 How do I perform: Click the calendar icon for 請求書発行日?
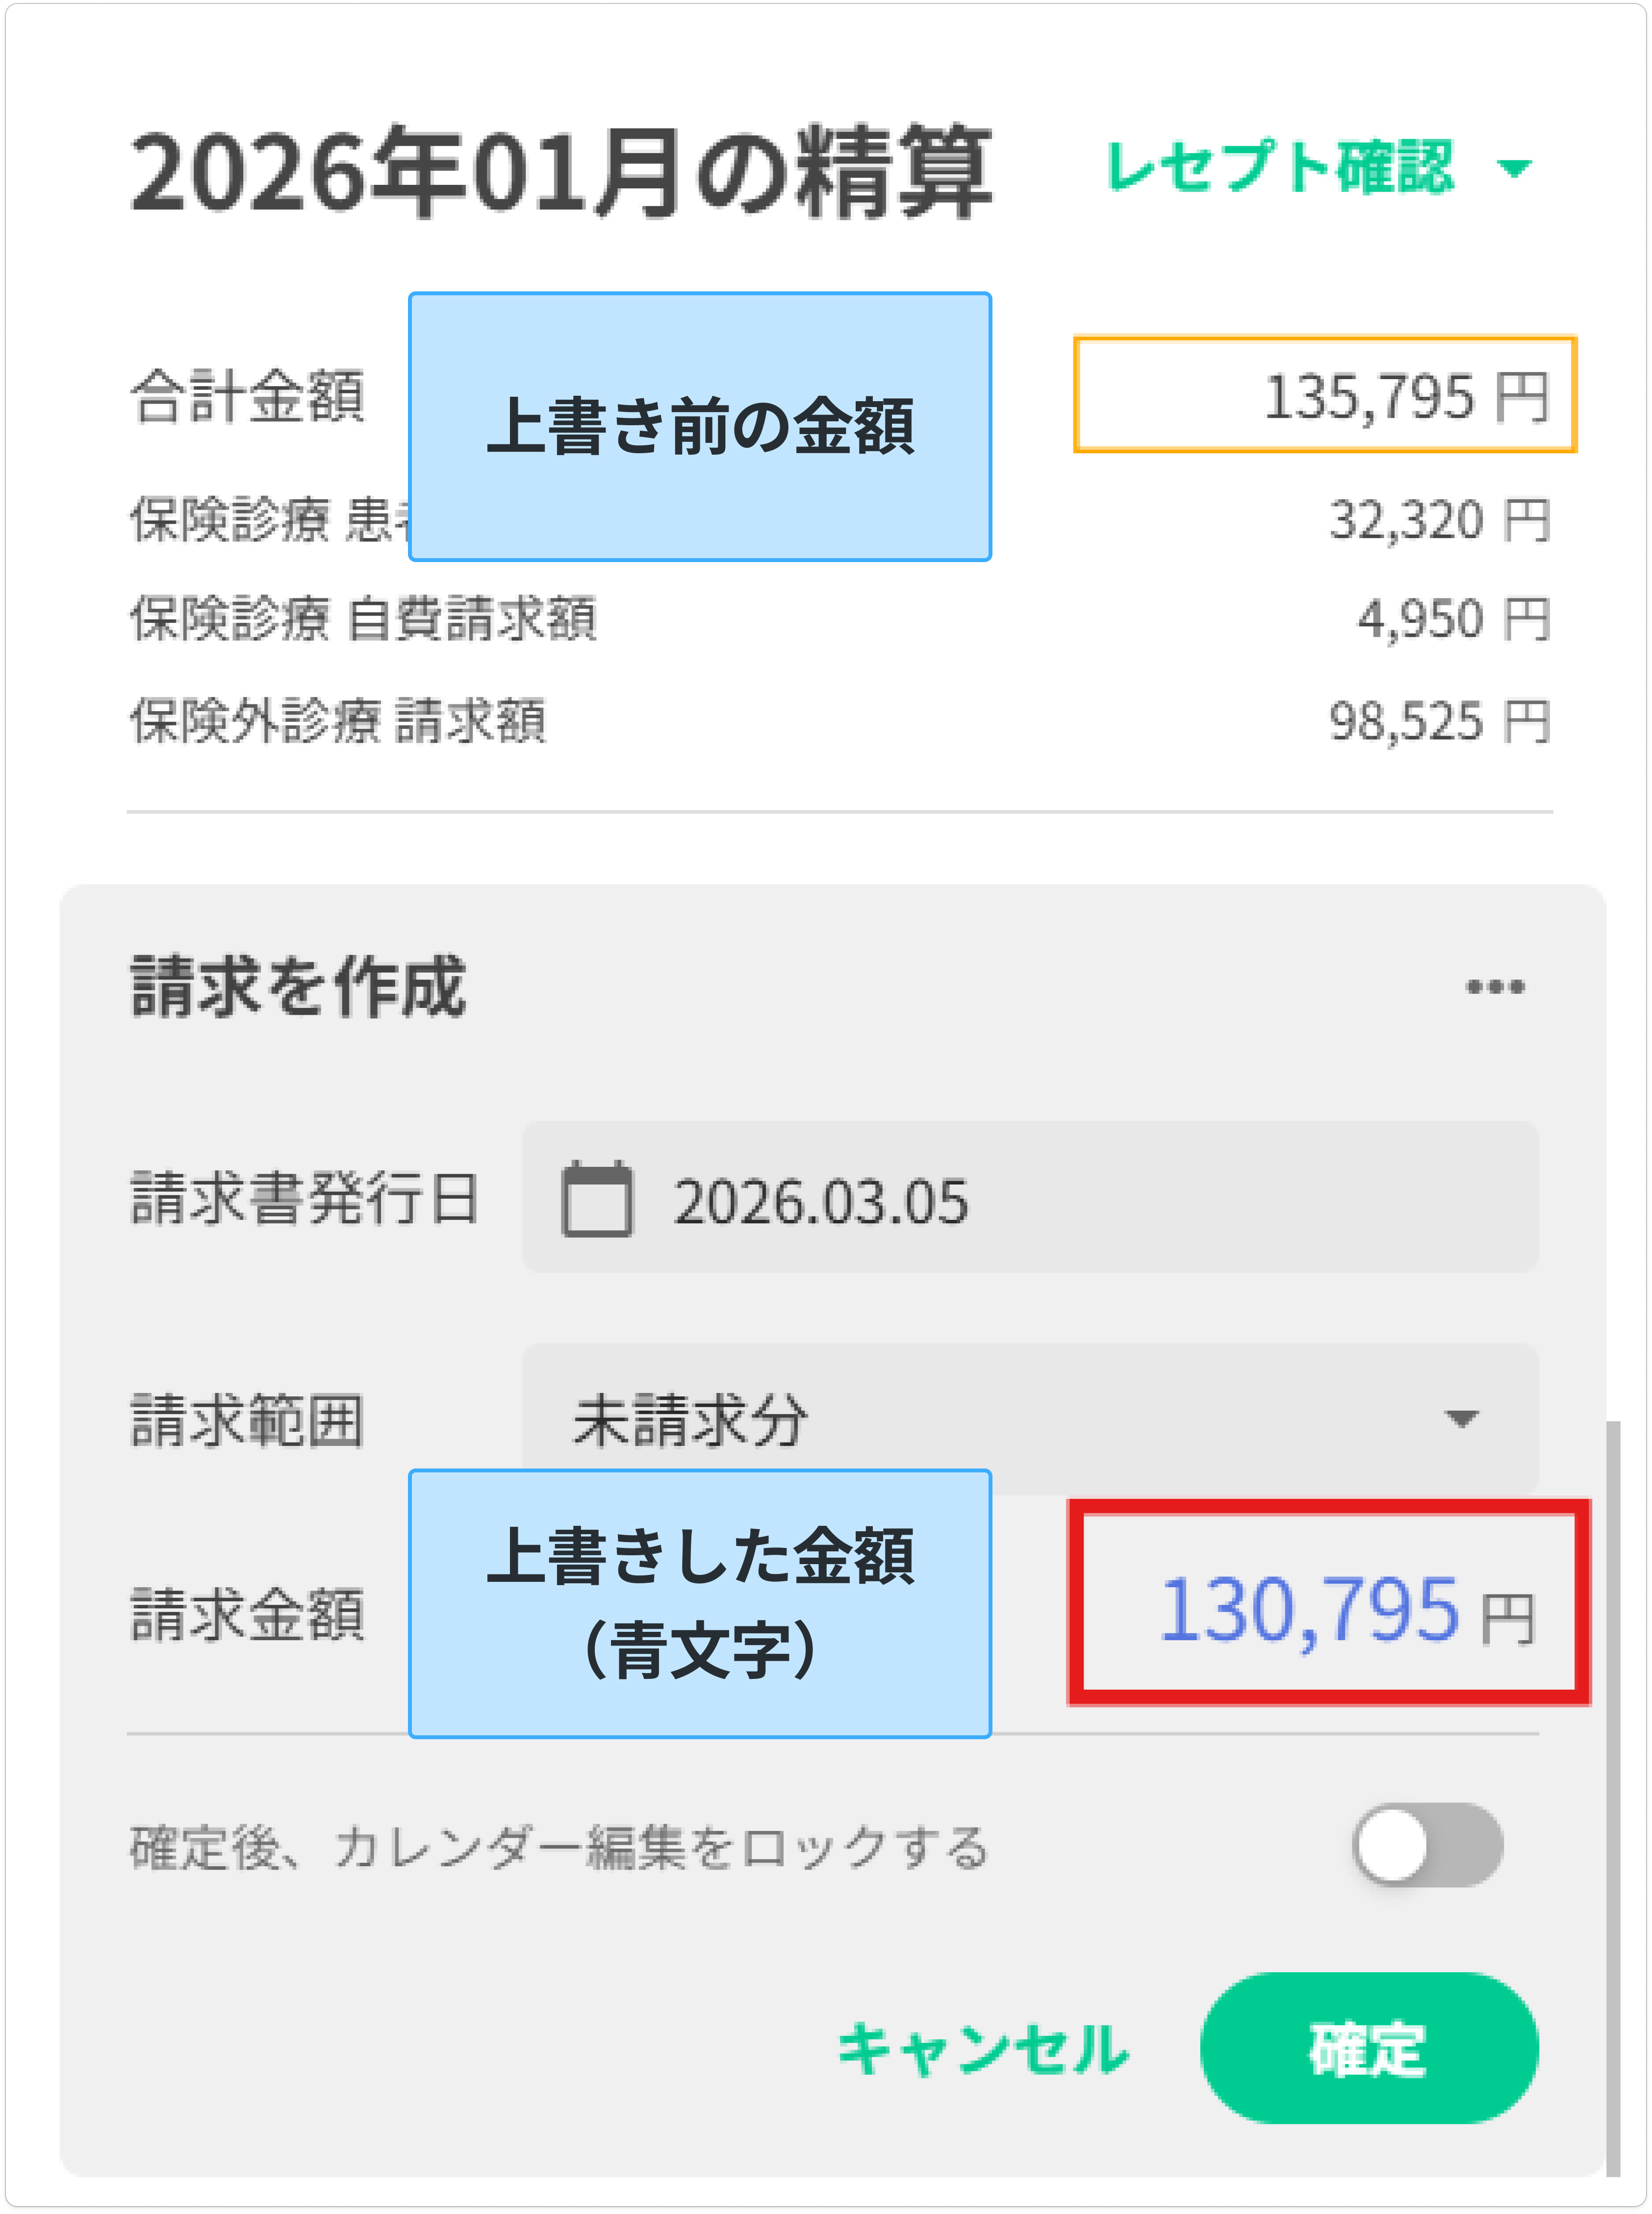tap(597, 1199)
